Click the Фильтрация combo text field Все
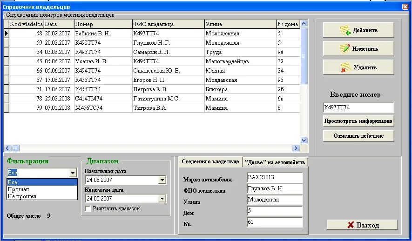Viewport: 412px width, 241px height. [x=38, y=173]
